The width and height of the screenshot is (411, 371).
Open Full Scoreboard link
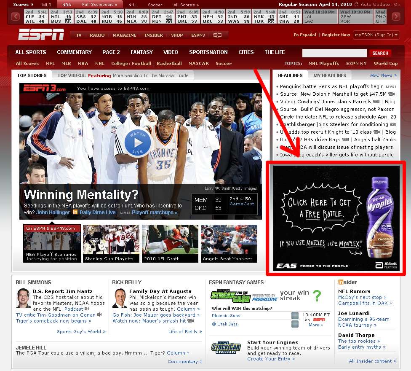click(x=100, y=5)
